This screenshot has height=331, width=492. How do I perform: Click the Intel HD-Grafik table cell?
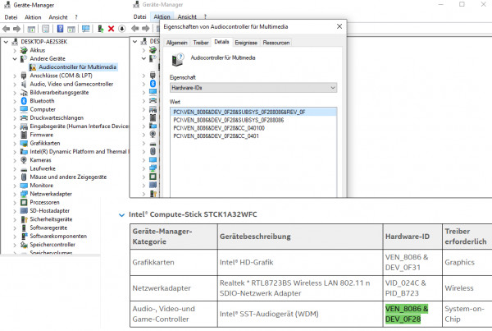(300, 263)
